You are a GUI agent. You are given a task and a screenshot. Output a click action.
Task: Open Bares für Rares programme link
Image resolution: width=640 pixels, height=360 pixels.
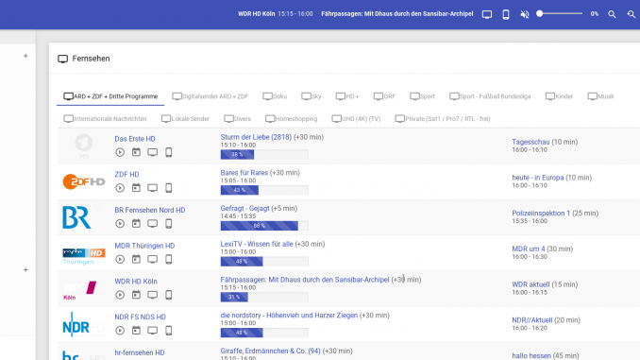point(244,173)
